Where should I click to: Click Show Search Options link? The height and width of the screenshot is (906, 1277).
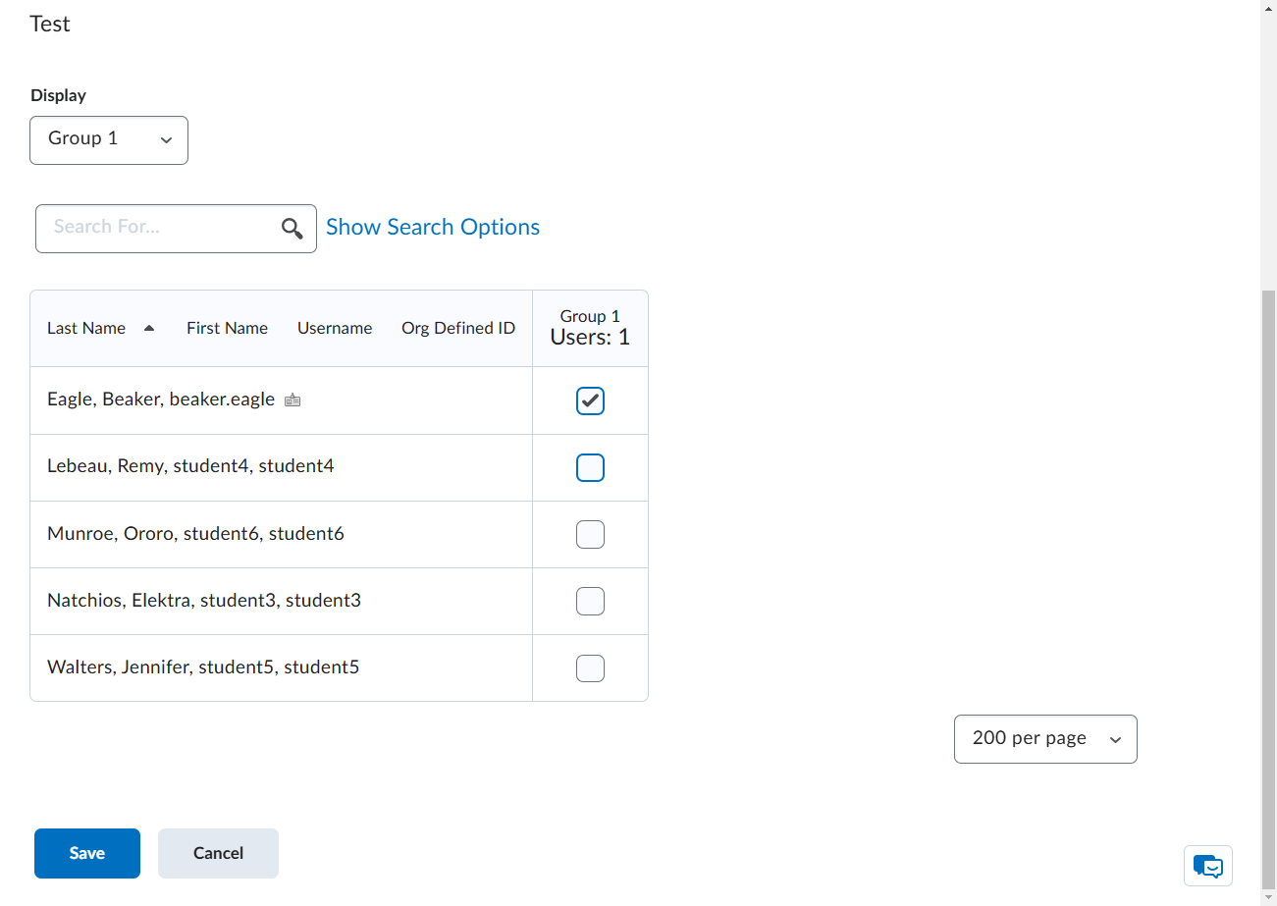point(433,227)
